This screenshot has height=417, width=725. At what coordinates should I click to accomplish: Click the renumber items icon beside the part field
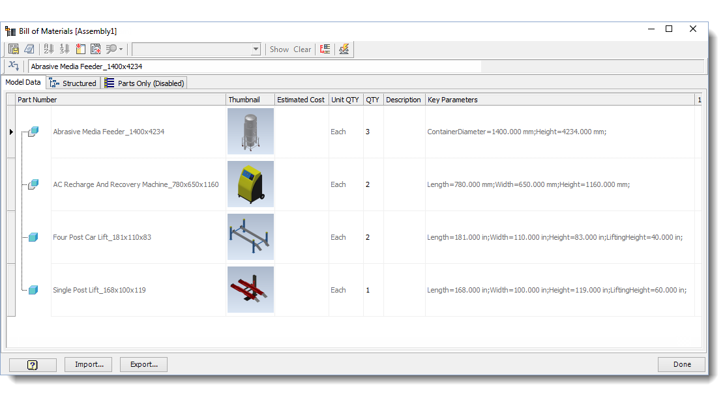click(13, 66)
